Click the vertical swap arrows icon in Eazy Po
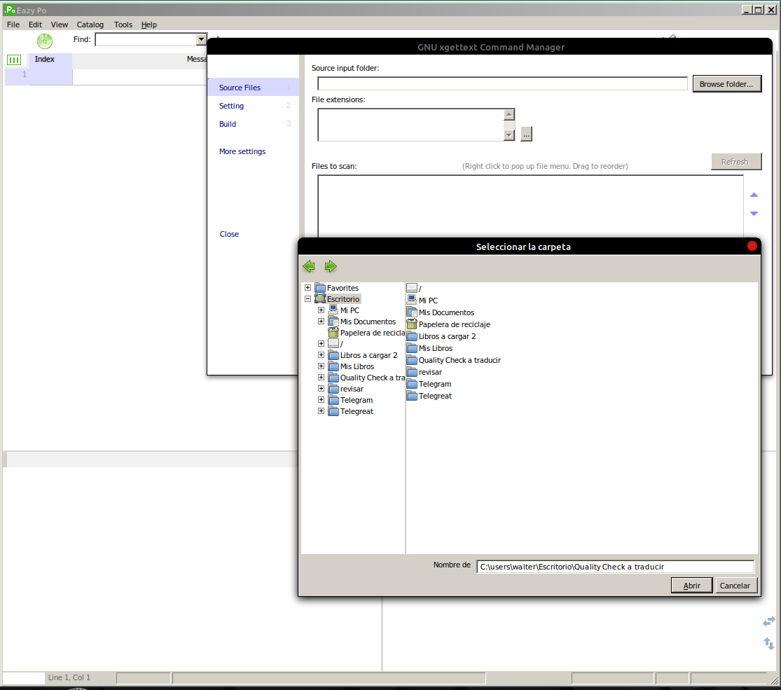This screenshot has width=781, height=690. (x=769, y=644)
